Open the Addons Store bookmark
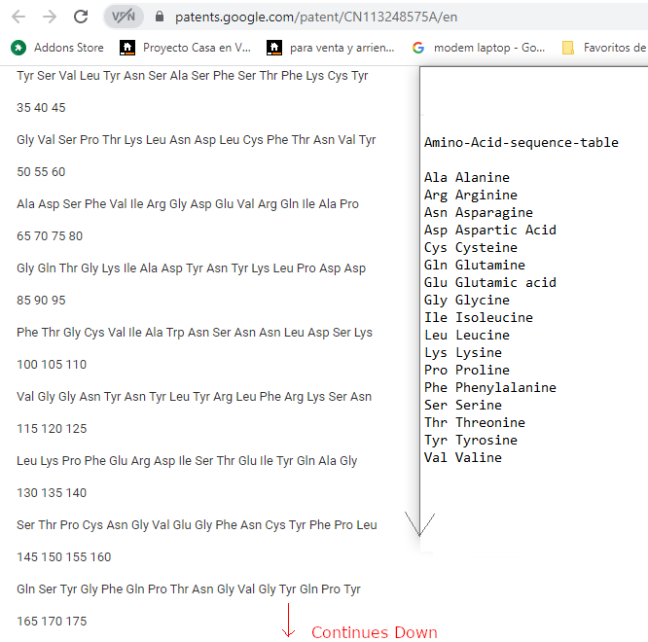 pos(68,47)
